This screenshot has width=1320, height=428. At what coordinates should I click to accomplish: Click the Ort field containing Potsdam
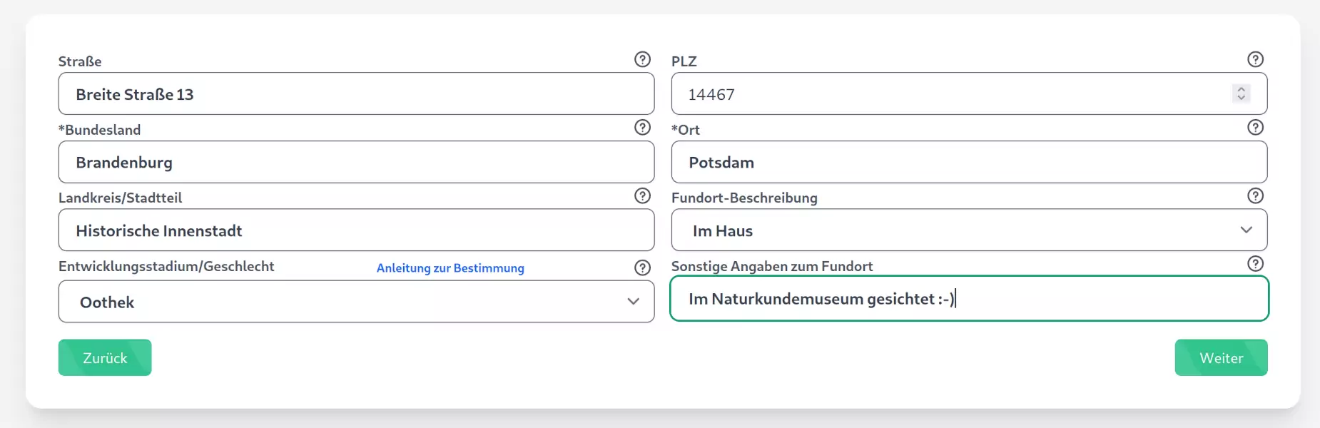tap(969, 162)
